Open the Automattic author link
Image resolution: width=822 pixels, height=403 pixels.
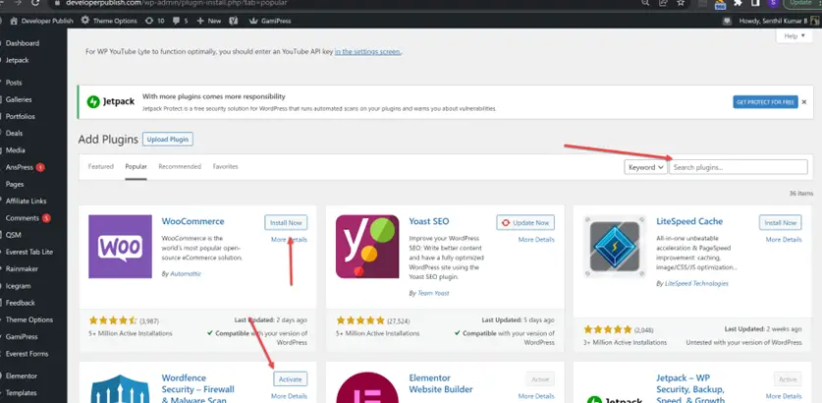coord(185,274)
